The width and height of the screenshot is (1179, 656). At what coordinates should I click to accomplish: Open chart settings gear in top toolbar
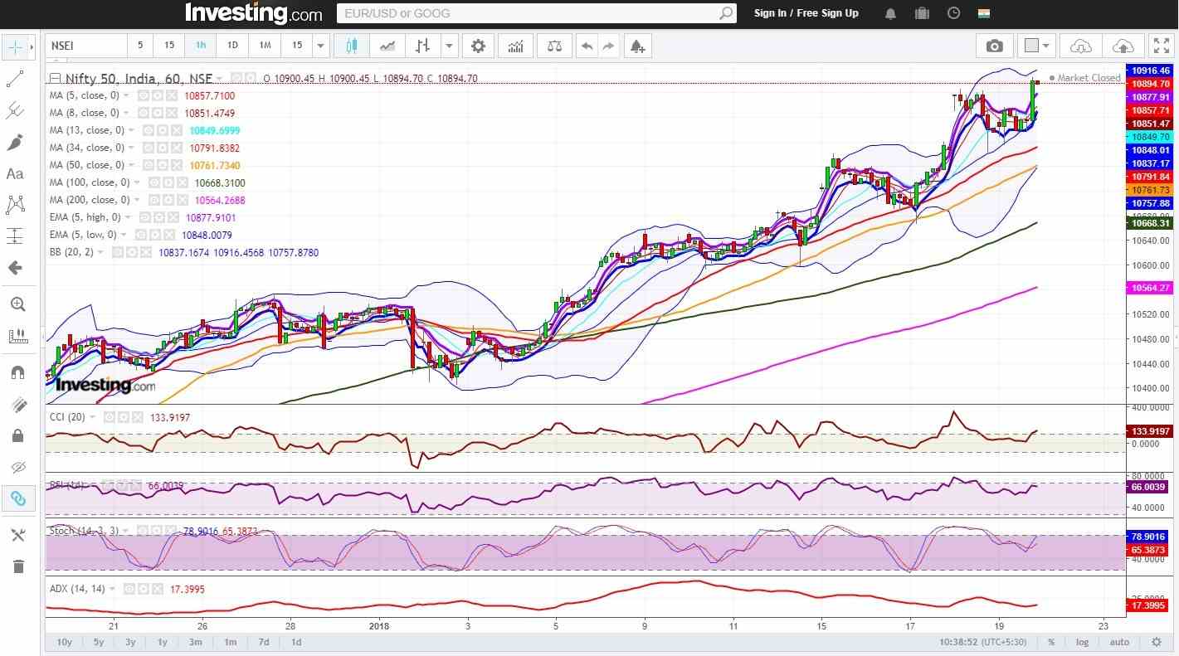tap(478, 46)
